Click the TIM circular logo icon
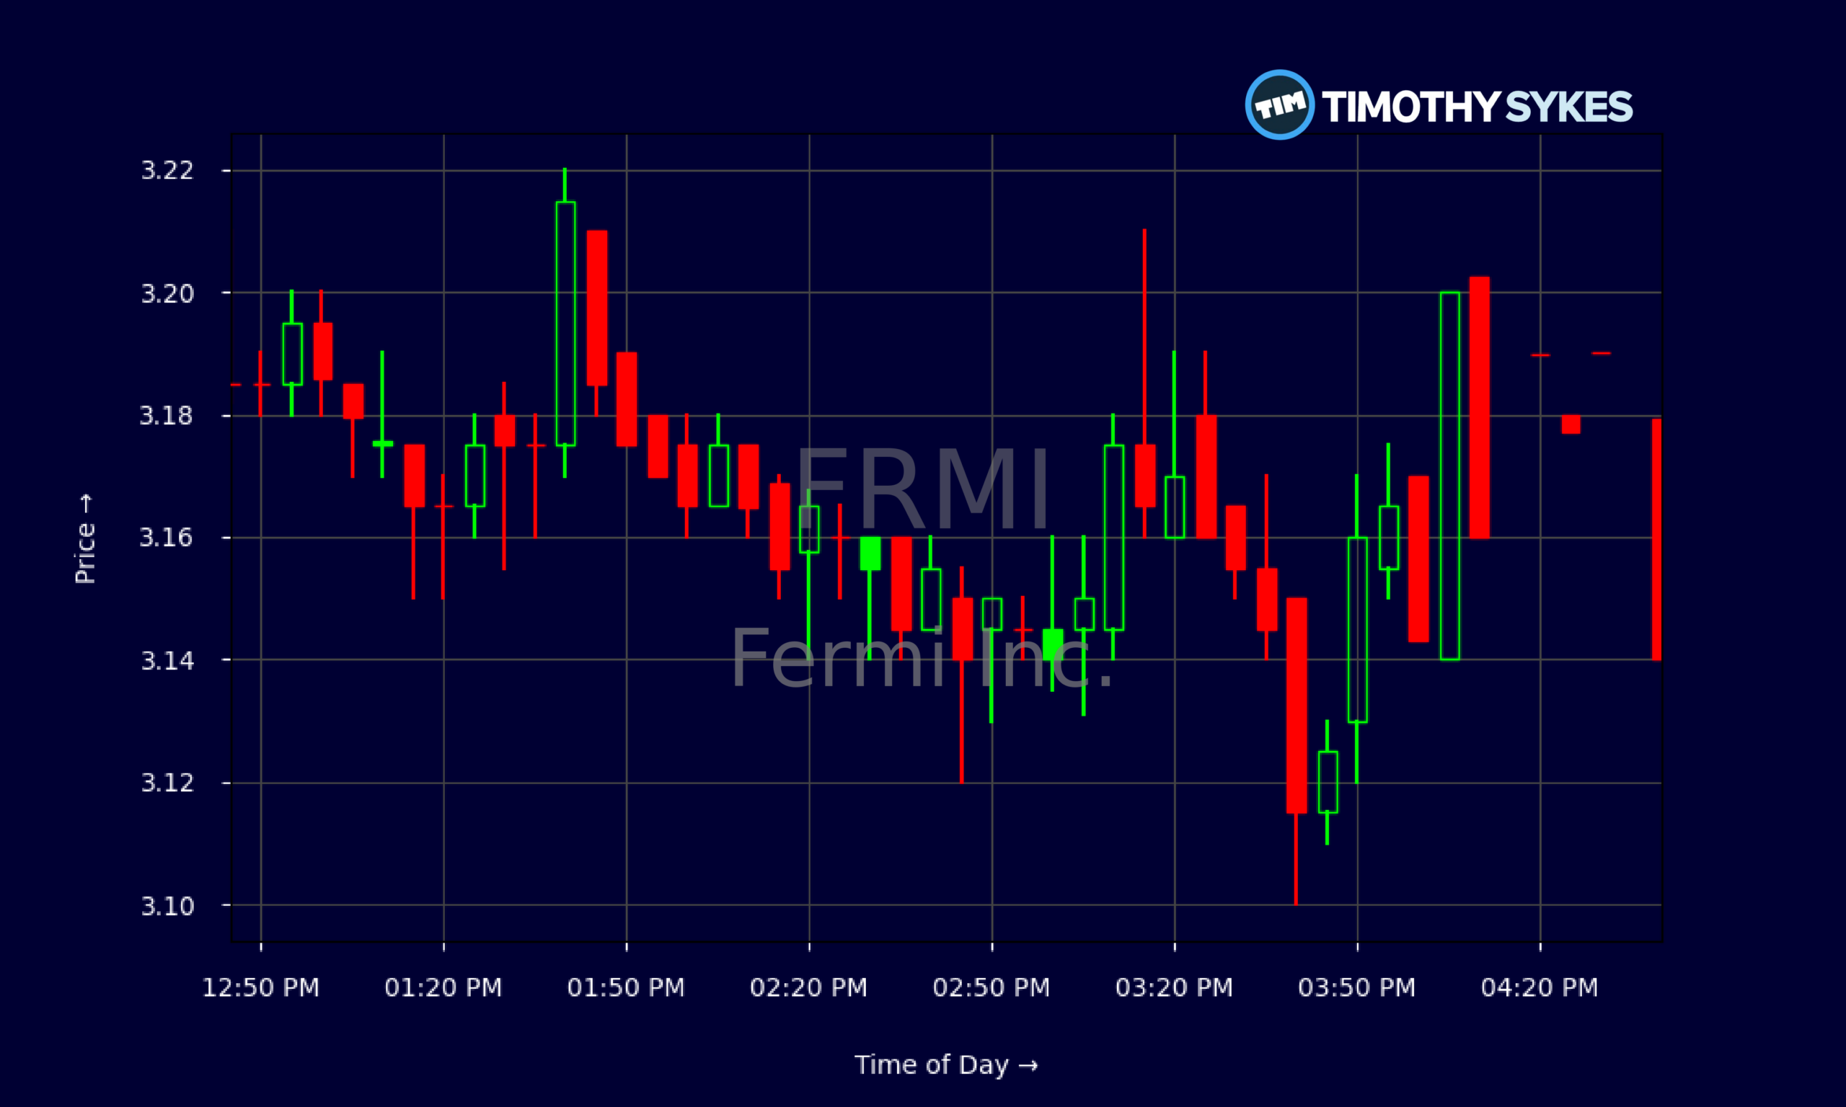 coord(1280,105)
